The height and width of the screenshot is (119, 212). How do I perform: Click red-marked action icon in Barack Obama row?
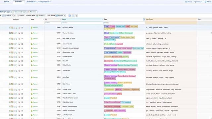pyautogui.click(x=19, y=57)
